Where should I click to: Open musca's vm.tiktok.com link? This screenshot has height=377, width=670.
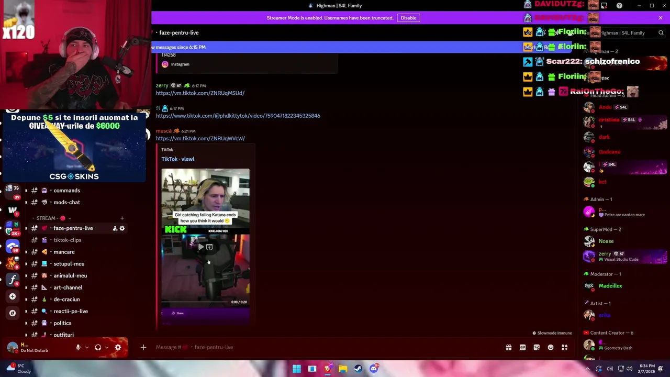pyautogui.click(x=200, y=139)
